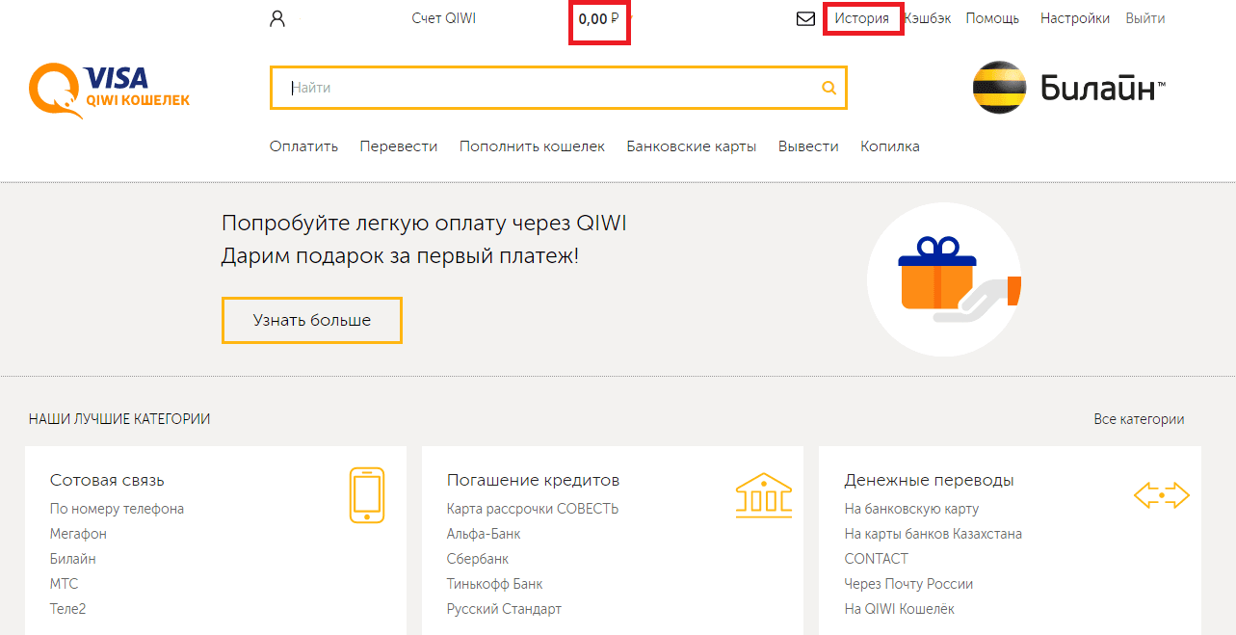Open the Билайн banner logo
The width and height of the screenshot is (1236, 635).
[1069, 88]
